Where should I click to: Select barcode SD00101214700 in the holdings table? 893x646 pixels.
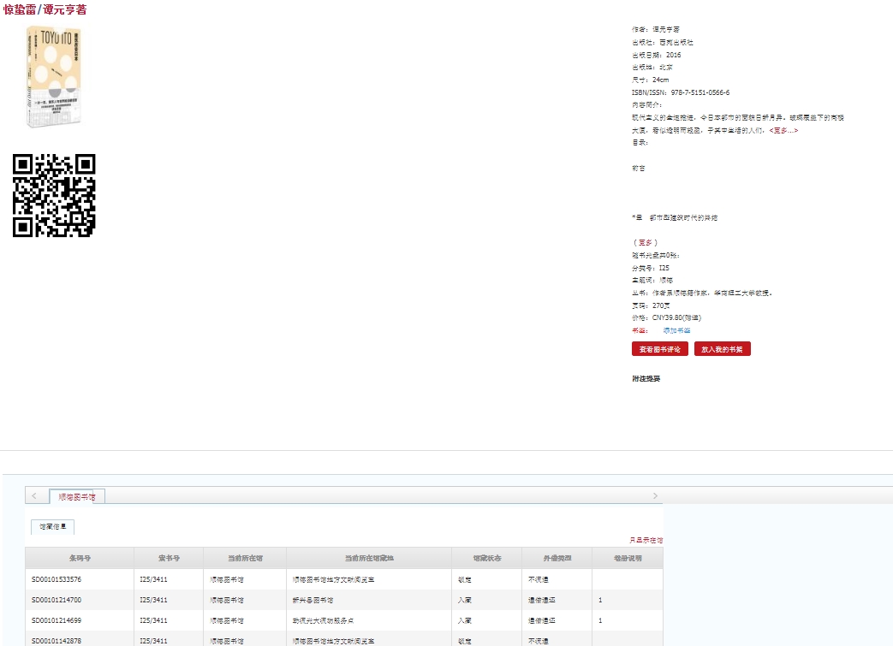(x=57, y=600)
